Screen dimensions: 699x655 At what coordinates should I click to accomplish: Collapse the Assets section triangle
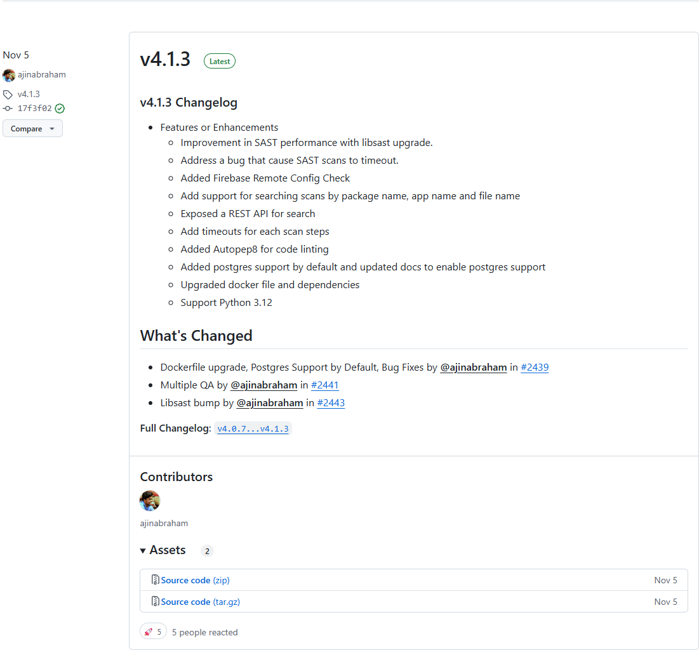[x=143, y=551]
